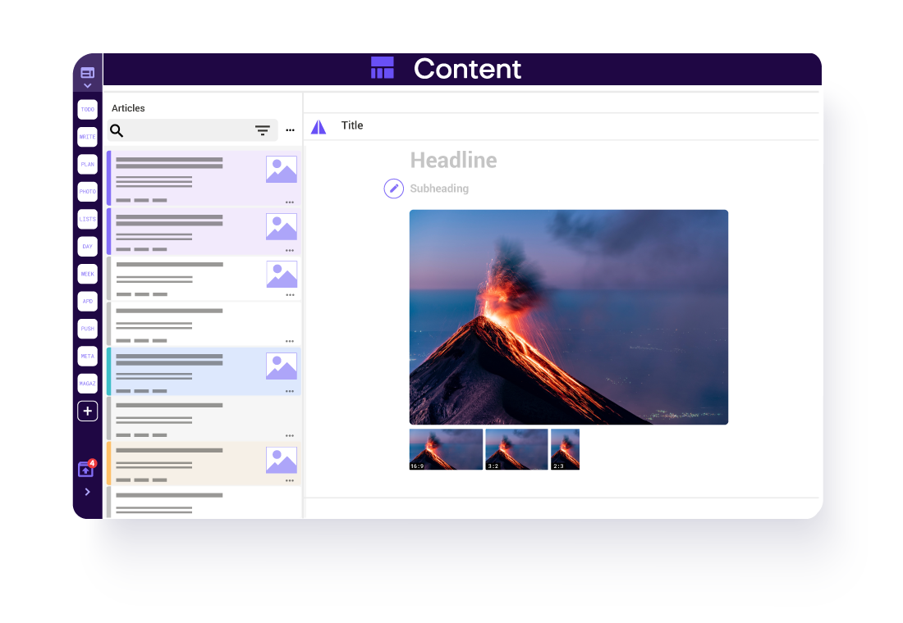Choose the 2:3 crop thumbnail

click(x=565, y=449)
